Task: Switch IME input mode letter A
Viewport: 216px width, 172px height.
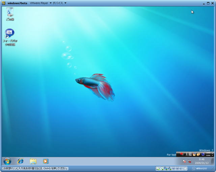Action: (x=187, y=154)
